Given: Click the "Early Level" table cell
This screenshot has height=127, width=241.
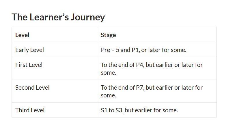Looking at the screenshot, I should click(x=29, y=50).
